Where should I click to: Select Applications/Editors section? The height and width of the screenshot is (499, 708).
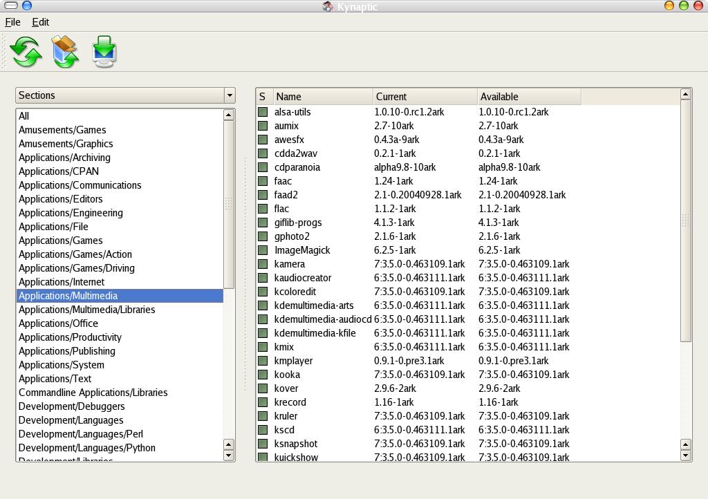[x=120, y=199]
